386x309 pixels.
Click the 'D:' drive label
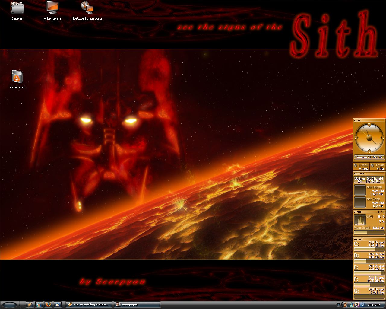click(356, 256)
